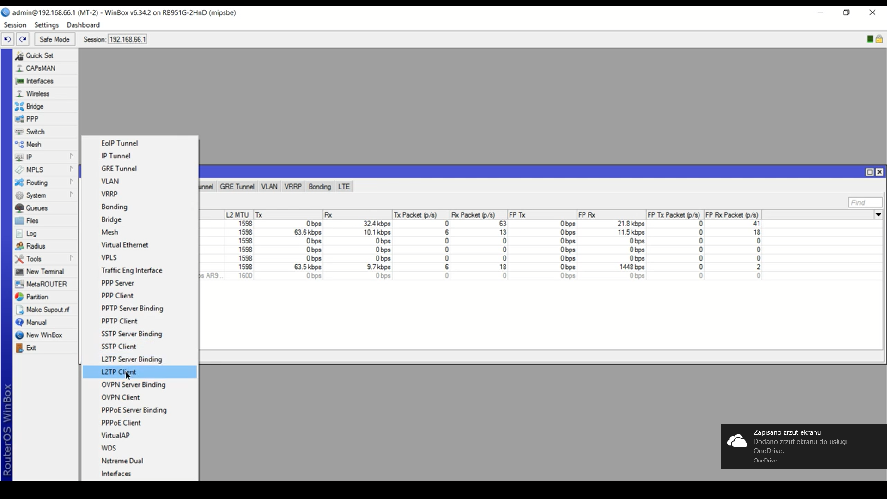
Task: Open MetaROUTER from the sidebar
Action: 45,284
